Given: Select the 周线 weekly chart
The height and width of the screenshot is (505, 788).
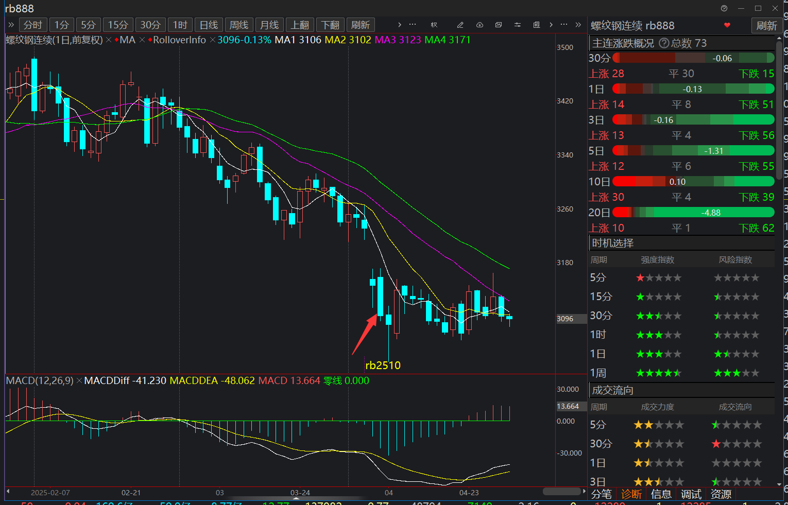Looking at the screenshot, I should (x=239, y=25).
